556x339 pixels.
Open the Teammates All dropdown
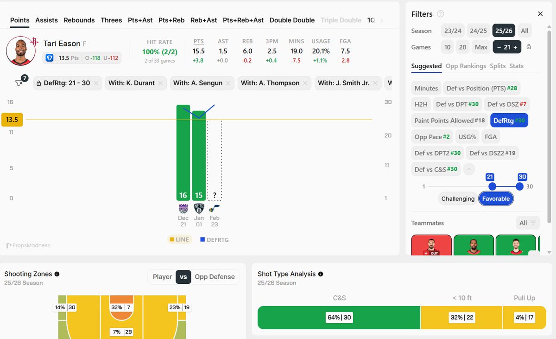(x=528, y=223)
